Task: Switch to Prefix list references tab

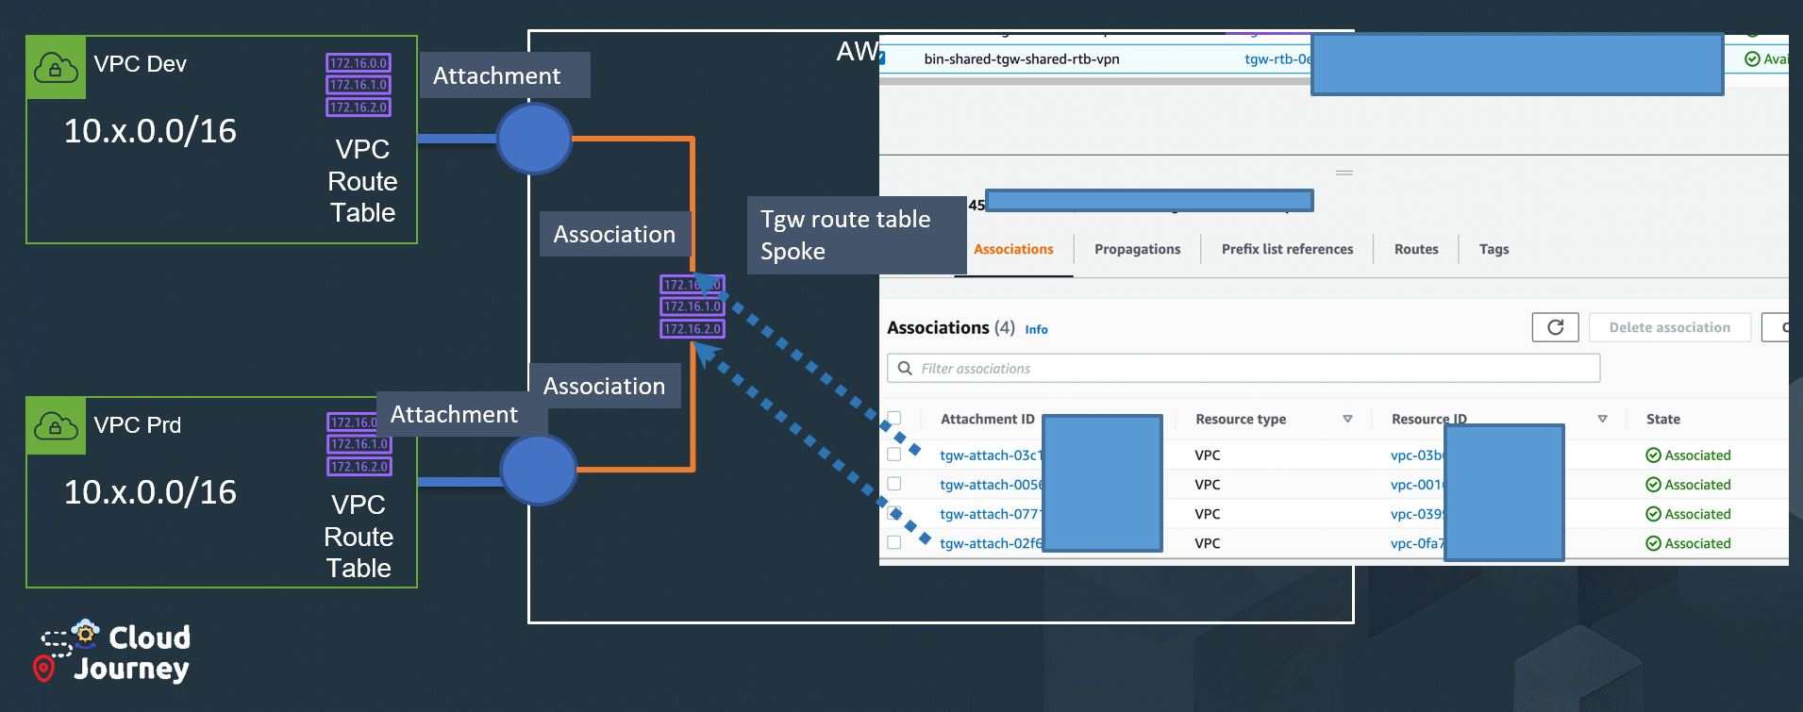Action: [1287, 249]
